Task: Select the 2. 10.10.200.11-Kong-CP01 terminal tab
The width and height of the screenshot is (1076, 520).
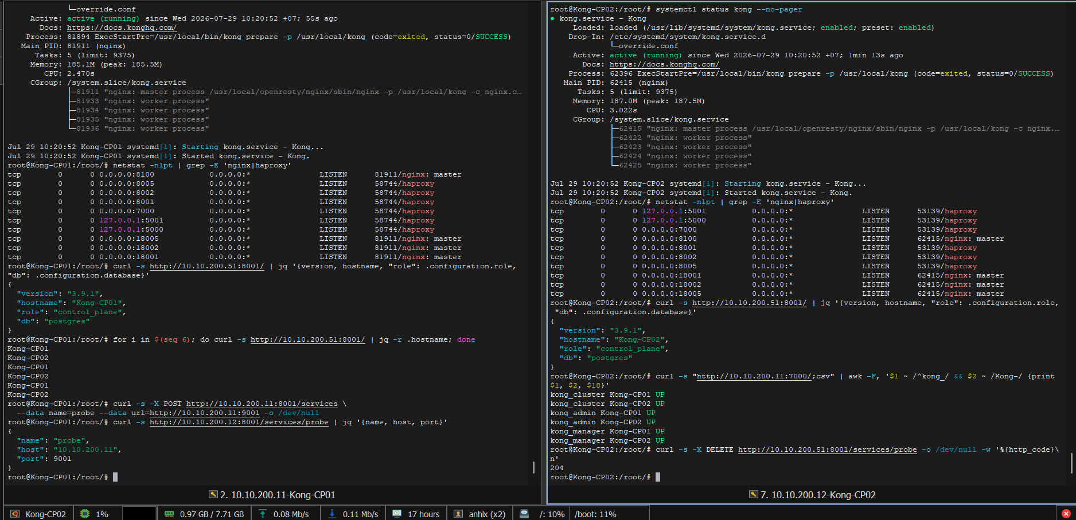Action: [272, 495]
